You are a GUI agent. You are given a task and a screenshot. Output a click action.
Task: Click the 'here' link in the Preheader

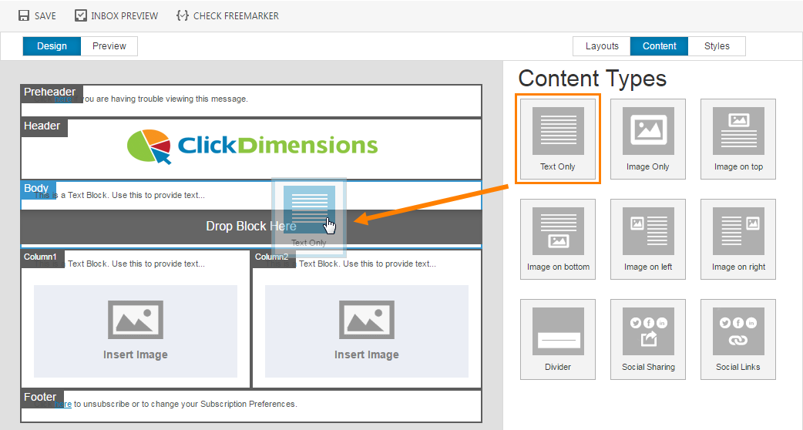[63, 99]
